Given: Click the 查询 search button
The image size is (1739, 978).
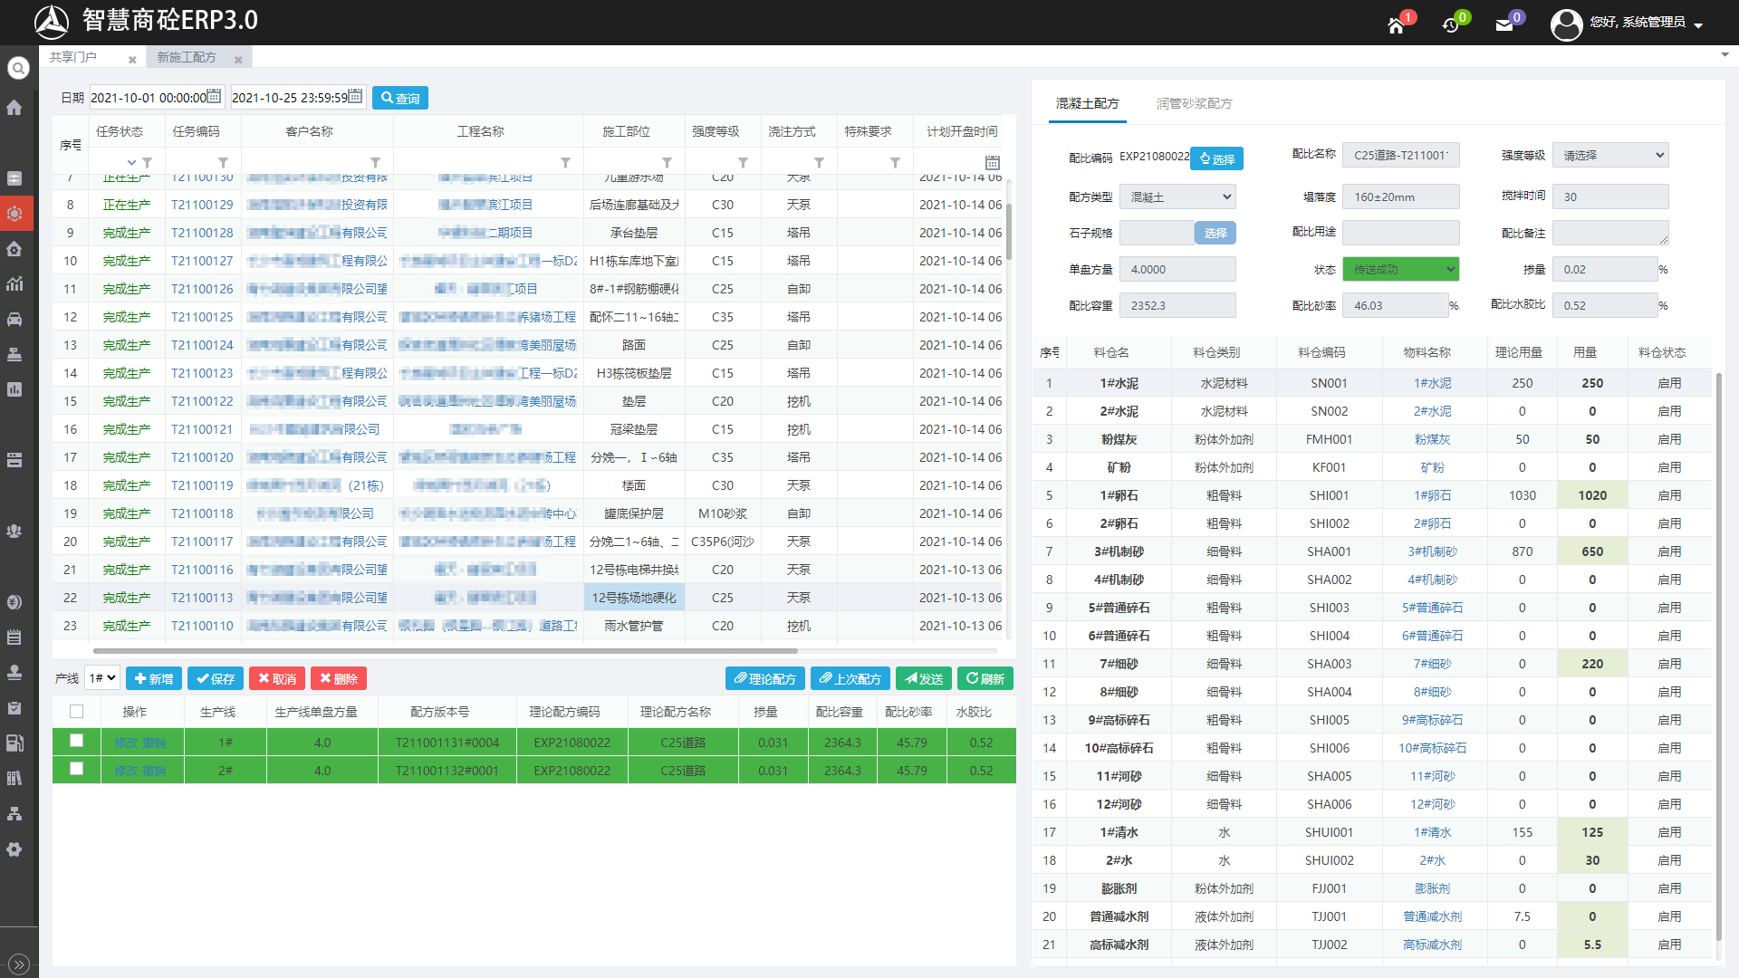Looking at the screenshot, I should coord(399,98).
